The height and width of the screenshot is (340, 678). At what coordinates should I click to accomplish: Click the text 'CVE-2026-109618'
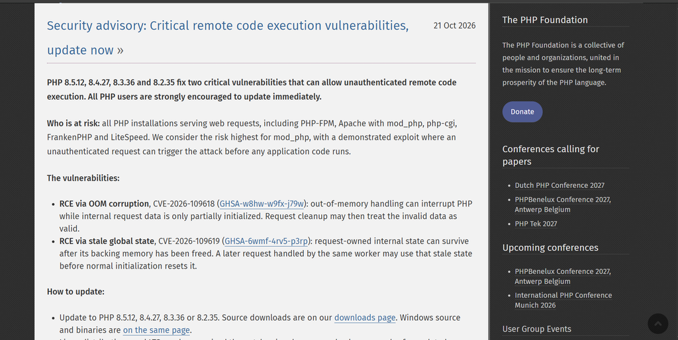pyautogui.click(x=184, y=204)
